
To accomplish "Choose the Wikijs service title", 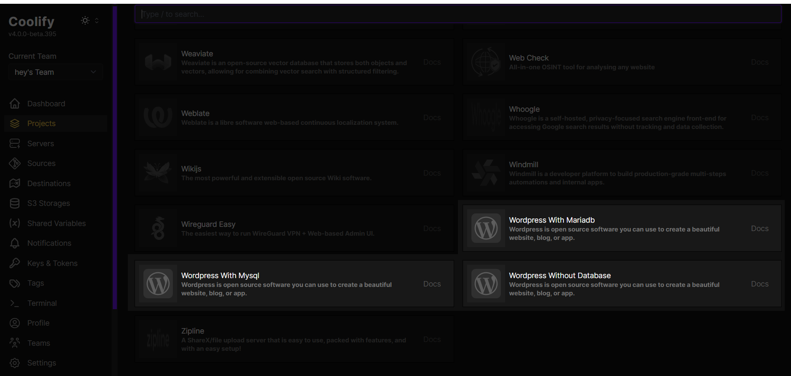I will coord(191,169).
